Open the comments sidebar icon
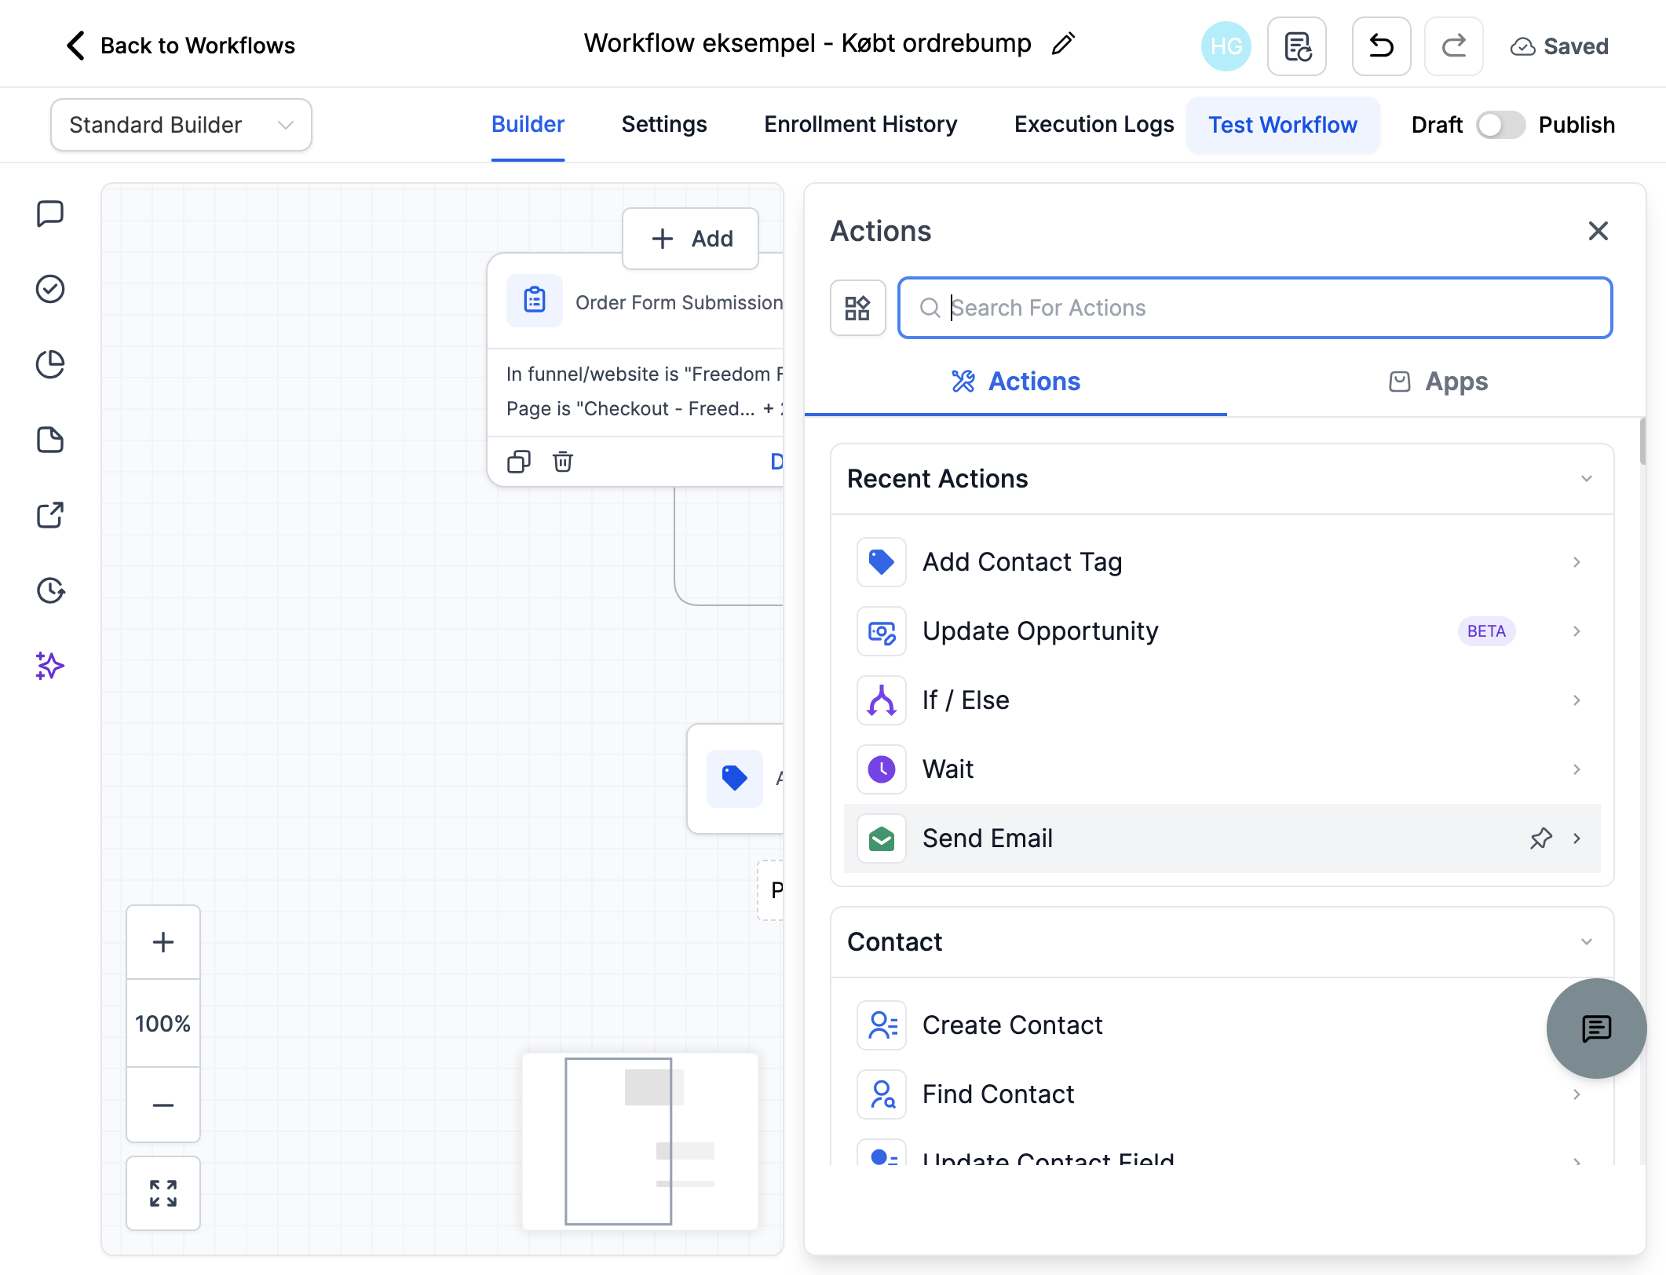Image resolution: width=1666 pixels, height=1275 pixels. 50,214
